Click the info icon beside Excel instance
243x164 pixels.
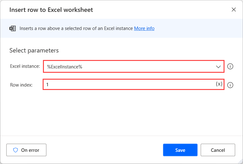[x=230, y=67]
